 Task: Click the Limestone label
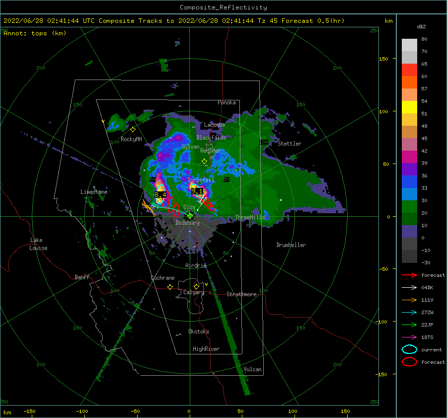94,192
